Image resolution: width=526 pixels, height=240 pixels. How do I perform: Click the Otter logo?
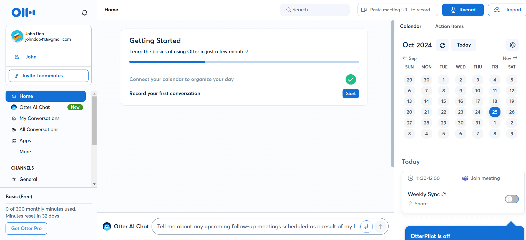pos(23,12)
